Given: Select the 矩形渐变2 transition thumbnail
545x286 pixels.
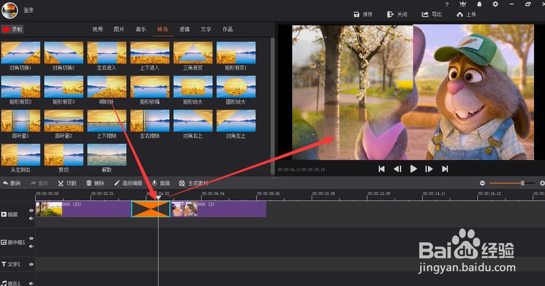Looking at the screenshot, I should (x=21, y=86).
